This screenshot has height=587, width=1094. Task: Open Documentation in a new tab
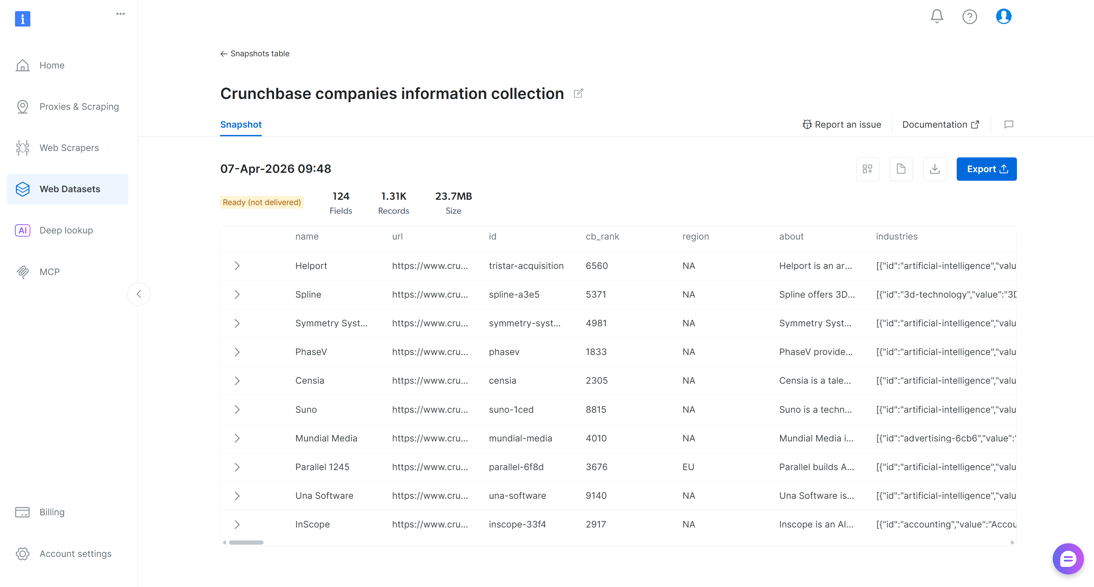coord(940,124)
